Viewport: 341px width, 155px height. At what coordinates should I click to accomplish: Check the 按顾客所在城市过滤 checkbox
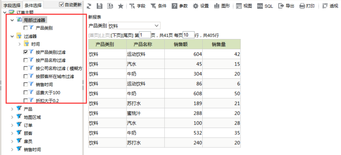[x=25, y=76]
